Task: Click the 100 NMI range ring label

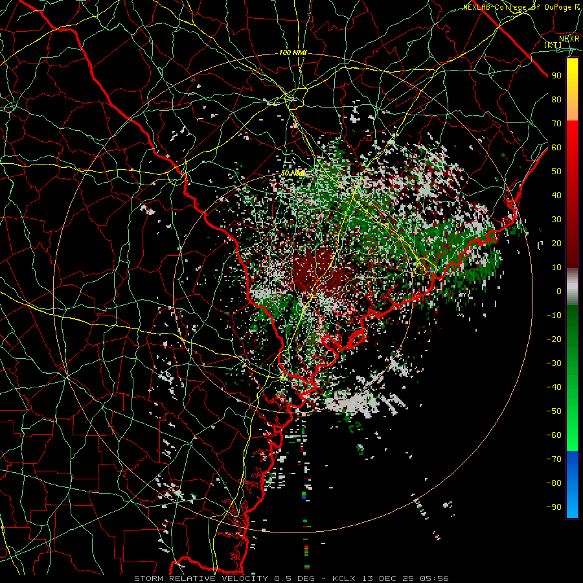Action: point(293,53)
